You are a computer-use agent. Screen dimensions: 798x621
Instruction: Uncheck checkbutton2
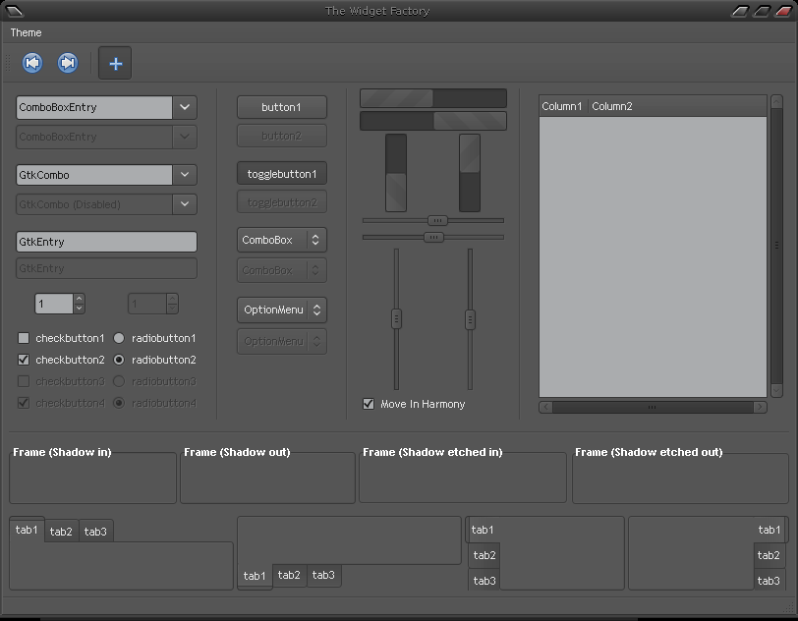(x=24, y=360)
